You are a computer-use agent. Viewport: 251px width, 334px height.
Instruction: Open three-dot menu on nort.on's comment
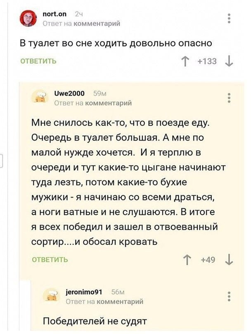click(x=229, y=19)
